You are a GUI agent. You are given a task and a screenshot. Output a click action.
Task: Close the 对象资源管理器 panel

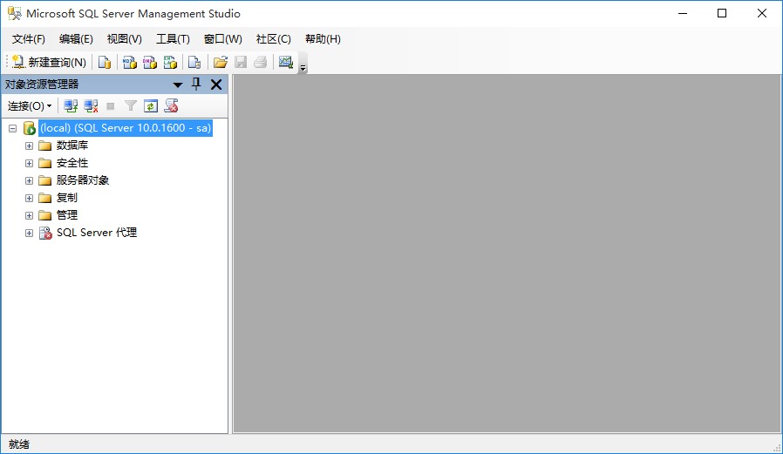[x=216, y=85]
